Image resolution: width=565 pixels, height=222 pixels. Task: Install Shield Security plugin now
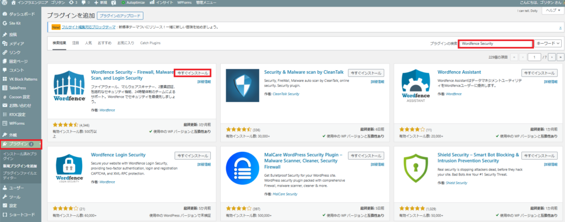click(x=539, y=156)
